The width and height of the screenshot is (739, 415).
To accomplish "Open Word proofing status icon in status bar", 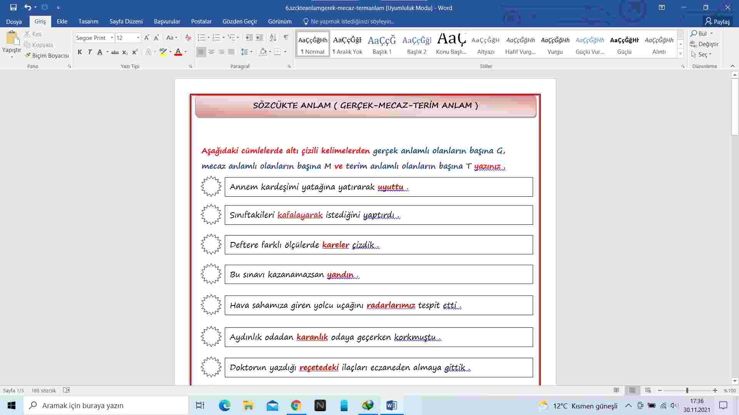I will tap(66, 390).
